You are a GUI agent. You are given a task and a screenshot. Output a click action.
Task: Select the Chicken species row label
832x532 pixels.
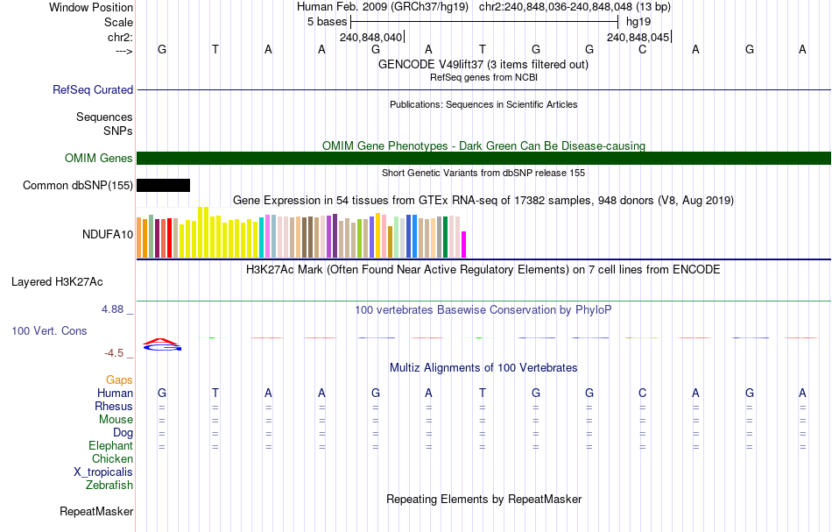[x=112, y=458]
